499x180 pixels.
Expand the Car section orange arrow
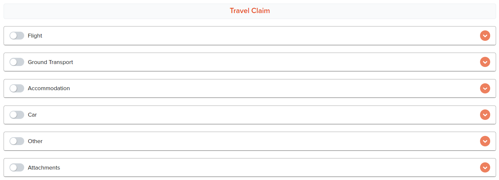(x=485, y=115)
